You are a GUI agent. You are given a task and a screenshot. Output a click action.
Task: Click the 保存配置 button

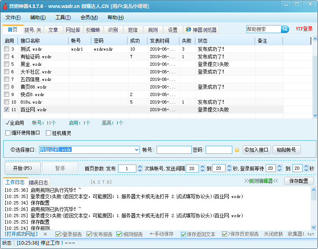(x=298, y=181)
